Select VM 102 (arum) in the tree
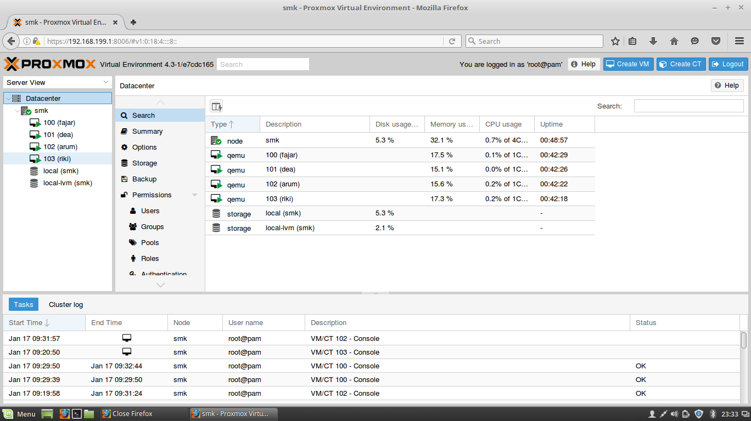Viewport: 751px width, 421px height. pos(58,147)
